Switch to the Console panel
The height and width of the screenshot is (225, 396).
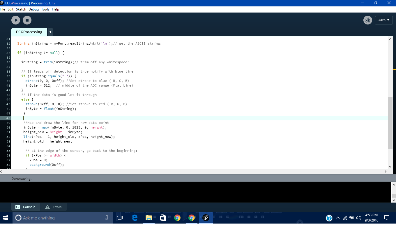pyautogui.click(x=26, y=207)
